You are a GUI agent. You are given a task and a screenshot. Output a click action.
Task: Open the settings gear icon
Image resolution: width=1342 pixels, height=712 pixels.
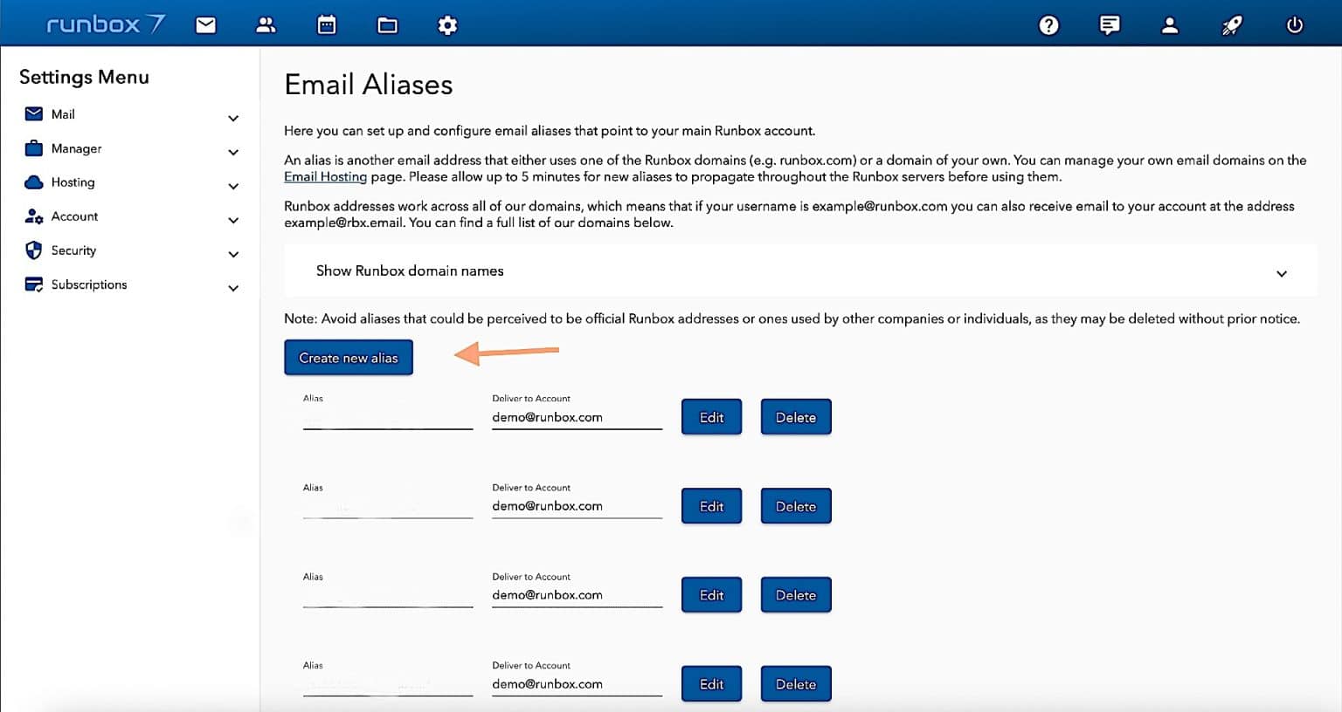tap(447, 25)
